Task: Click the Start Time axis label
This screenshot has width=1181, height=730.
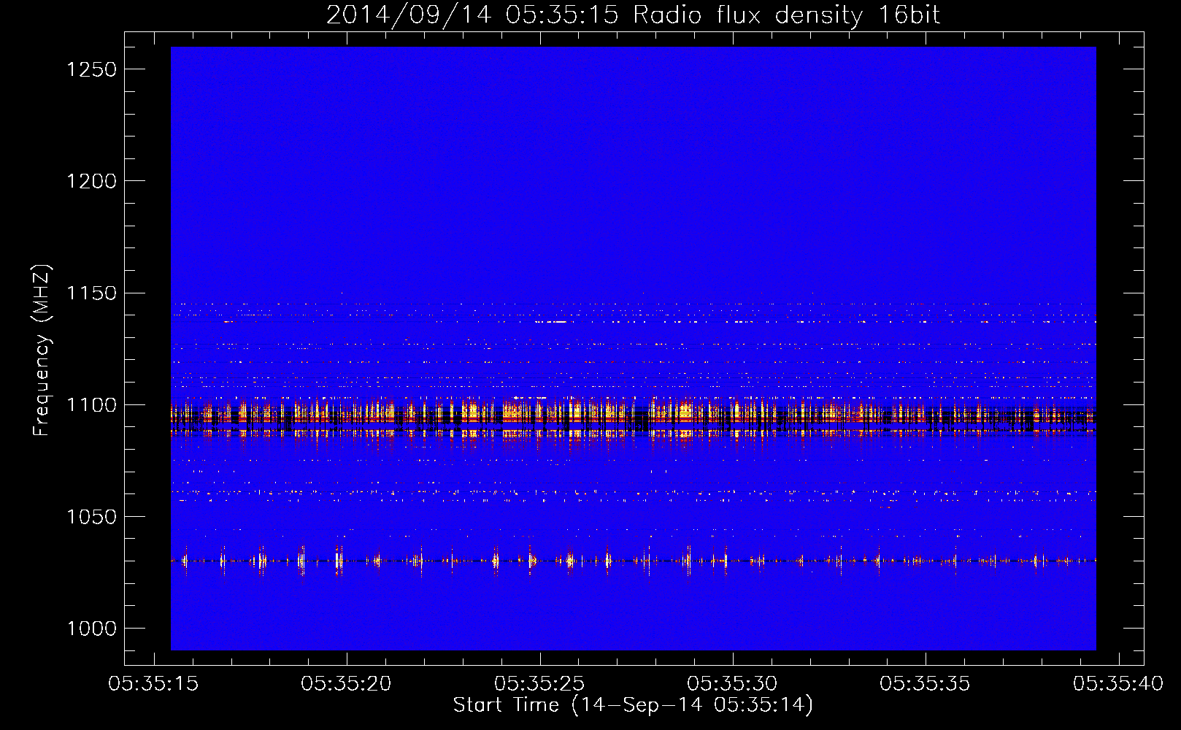Action: tap(633, 705)
